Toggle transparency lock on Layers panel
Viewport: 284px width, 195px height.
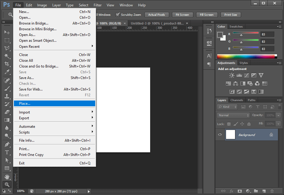(x=229, y=124)
